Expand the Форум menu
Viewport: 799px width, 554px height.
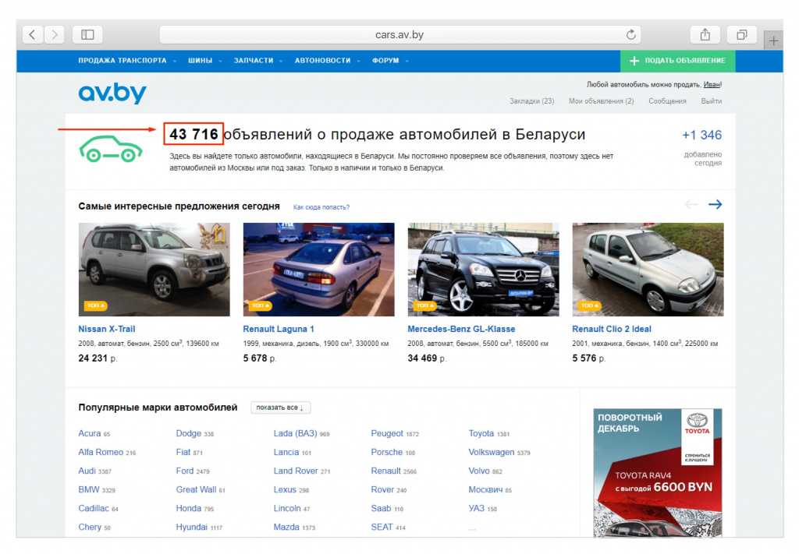[390, 61]
